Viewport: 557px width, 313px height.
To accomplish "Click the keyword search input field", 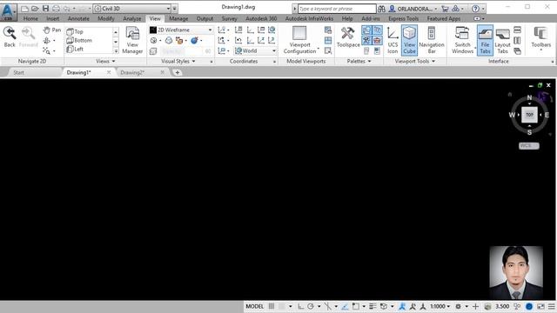I will pos(337,9).
